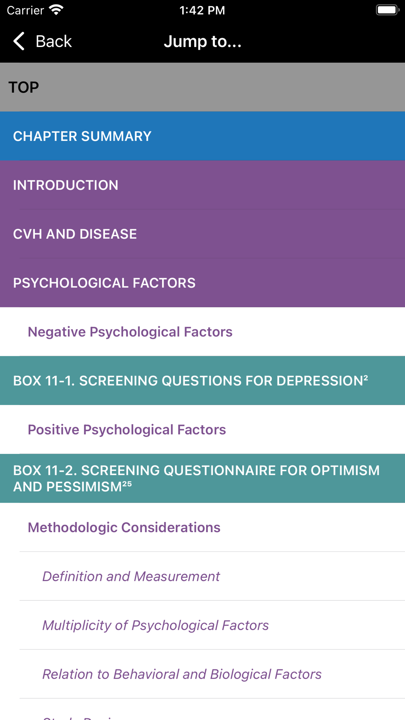405x720 pixels.
Task: Open Multiplicity of Psychological Factors
Action: pyautogui.click(x=202, y=625)
